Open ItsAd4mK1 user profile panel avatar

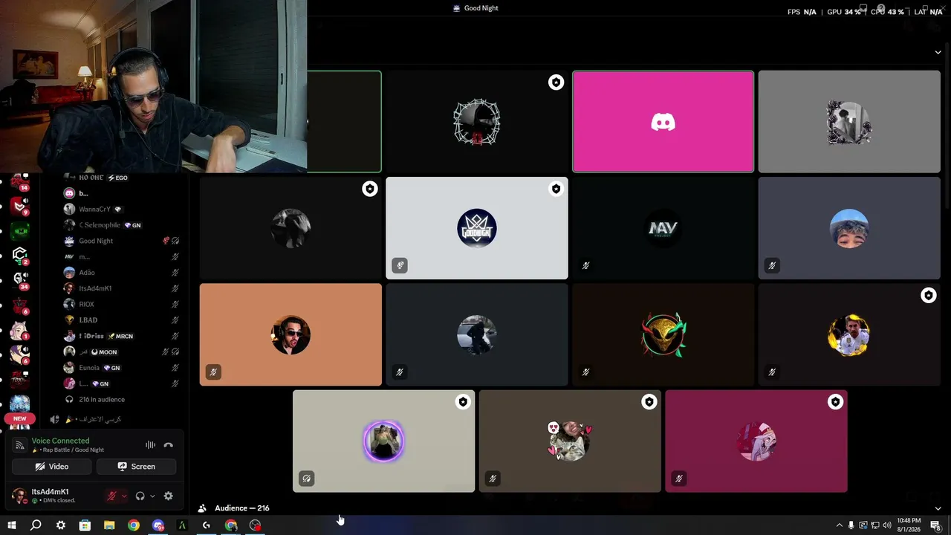coord(19,496)
